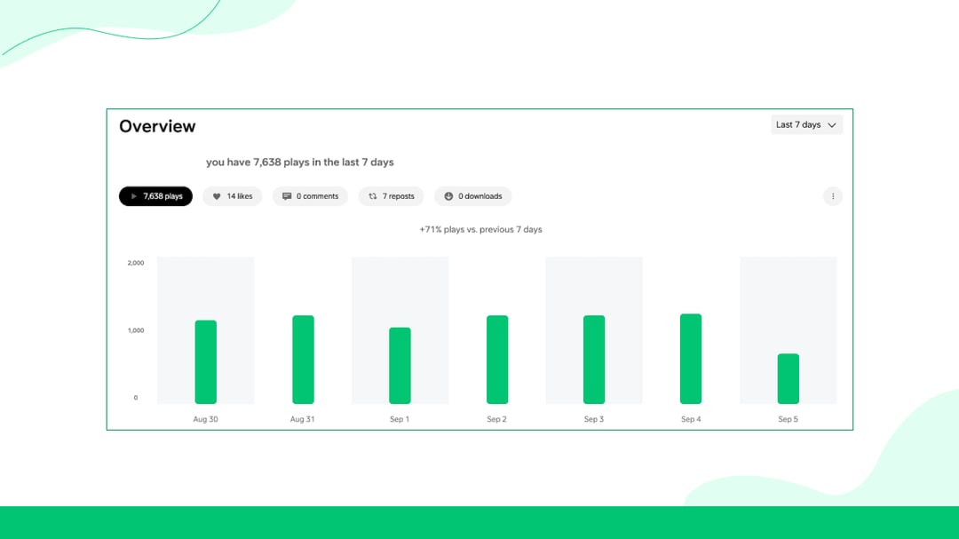Click the Aug 31 axis label

[x=302, y=419]
